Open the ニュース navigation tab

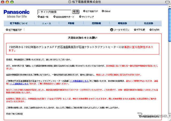46,23
